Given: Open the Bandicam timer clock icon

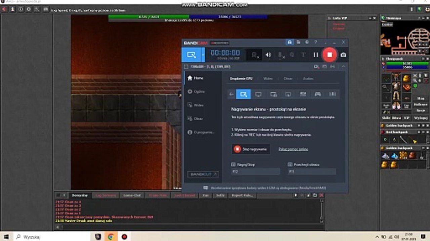Looking at the screenshot, I should point(307,42).
